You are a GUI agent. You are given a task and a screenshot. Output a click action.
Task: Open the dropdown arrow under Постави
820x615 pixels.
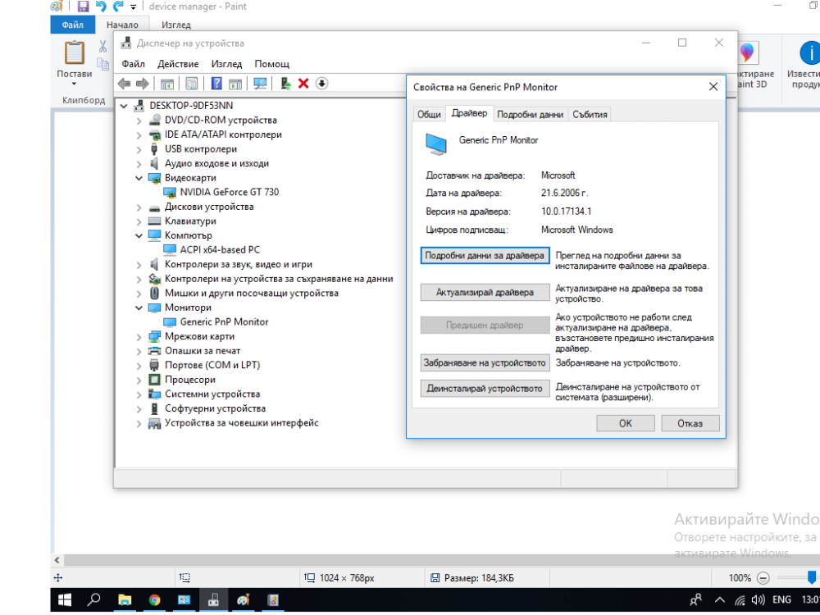tap(74, 84)
